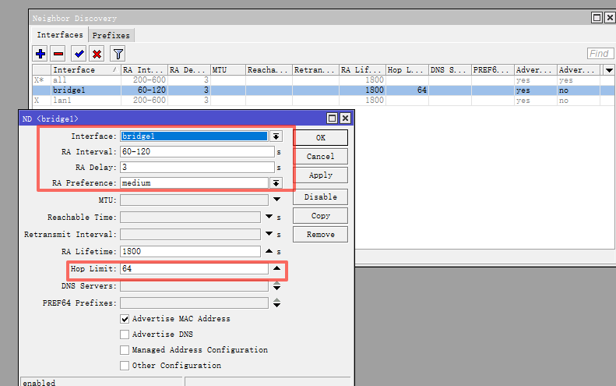Viewport: 616px width, 386px height.
Task: Maximize the Neighbor Discovery window
Action: pos(597,18)
